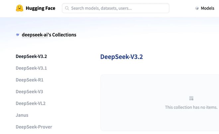Image resolution: width=219 pixels, height=134 pixels.
Task: Click the deepseek-ai whale avatar icon
Action: [18, 35]
